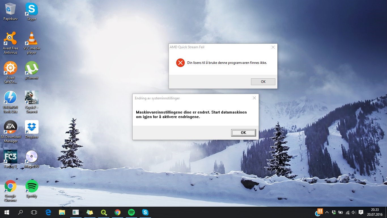Select the Dropbox desktop shortcut

(31, 129)
